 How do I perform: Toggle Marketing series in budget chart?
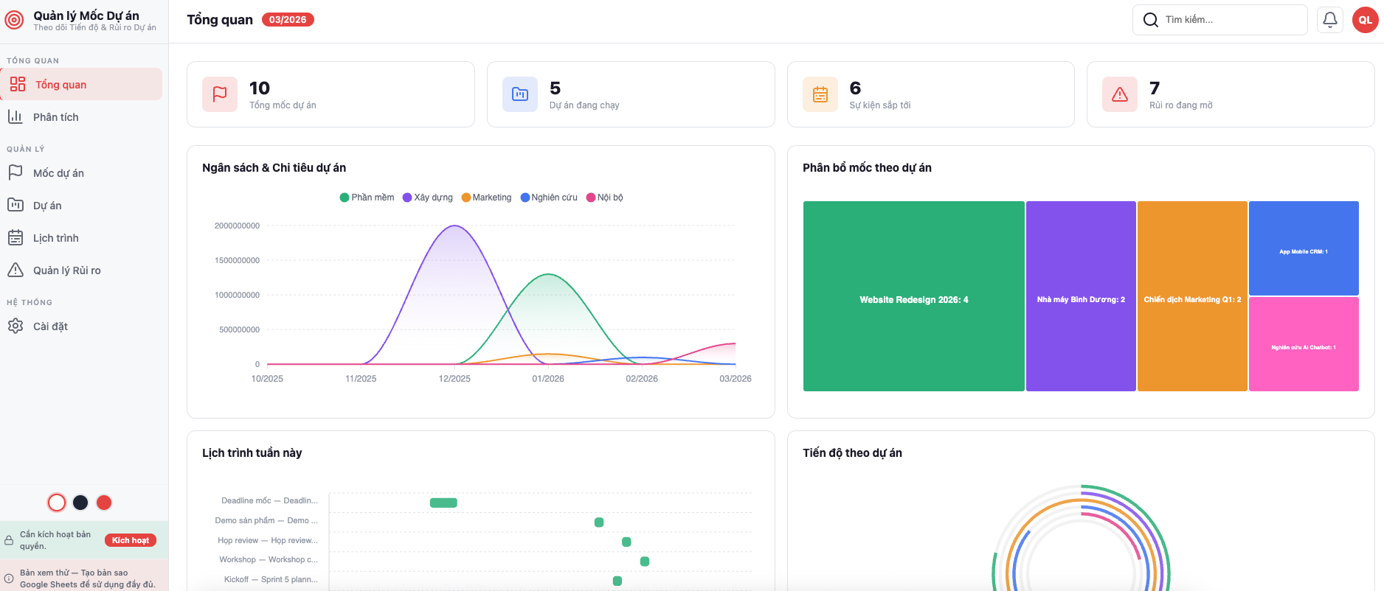pyautogui.click(x=486, y=197)
